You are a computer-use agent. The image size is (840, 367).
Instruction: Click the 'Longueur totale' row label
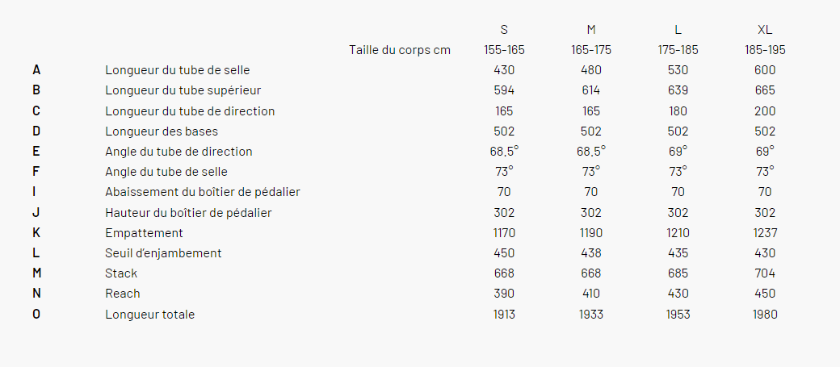tap(149, 315)
